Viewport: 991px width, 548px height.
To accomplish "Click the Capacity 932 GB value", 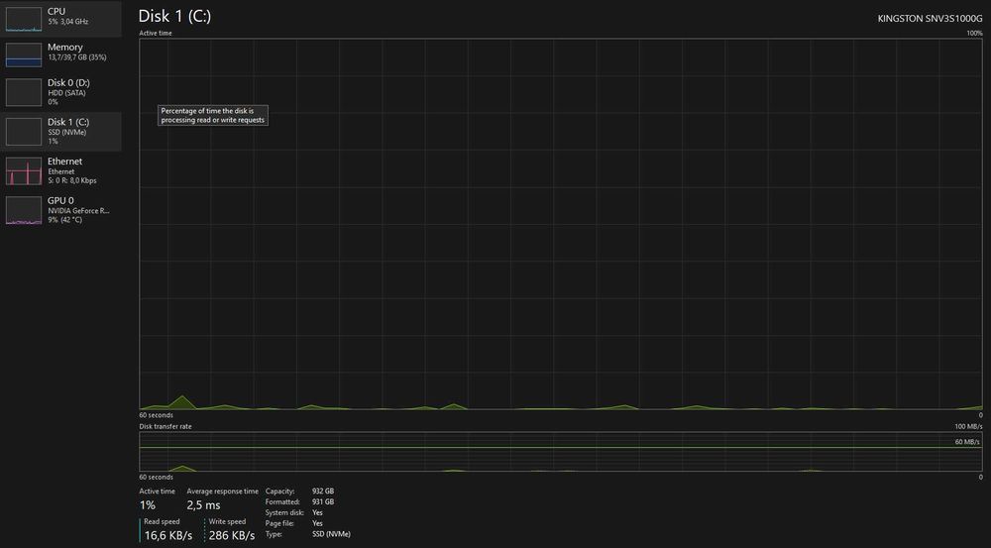I will pyautogui.click(x=323, y=492).
